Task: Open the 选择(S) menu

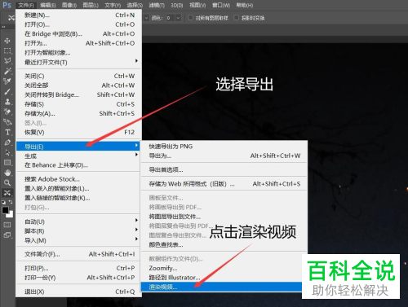Action: pyautogui.click(x=135, y=5)
